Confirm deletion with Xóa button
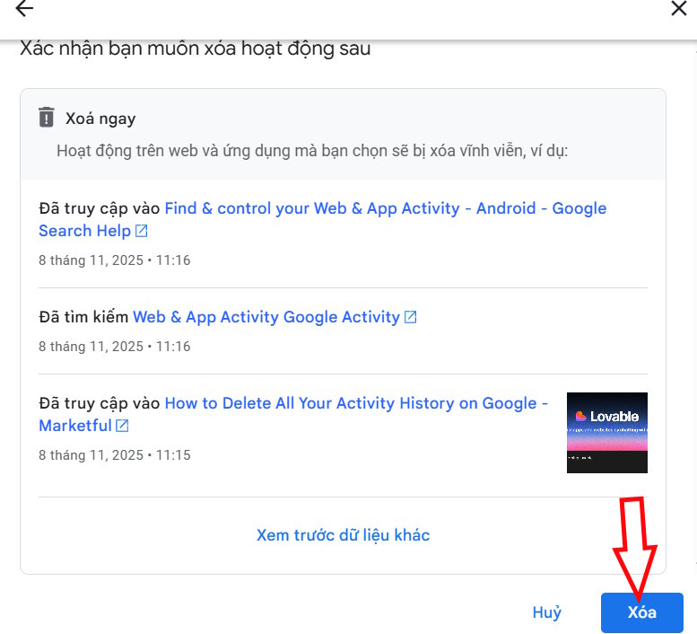Screen dimensions: 697x634 [x=642, y=612]
